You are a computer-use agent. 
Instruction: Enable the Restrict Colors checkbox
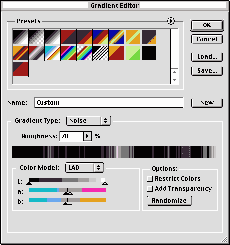pos(150,179)
